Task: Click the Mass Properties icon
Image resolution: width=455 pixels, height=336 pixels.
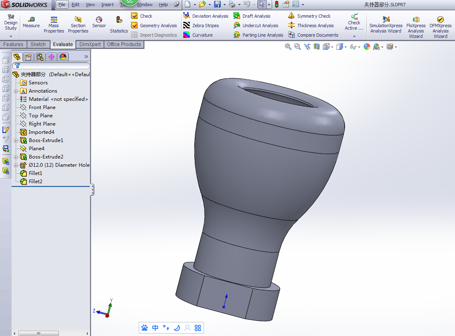Action: [x=54, y=19]
